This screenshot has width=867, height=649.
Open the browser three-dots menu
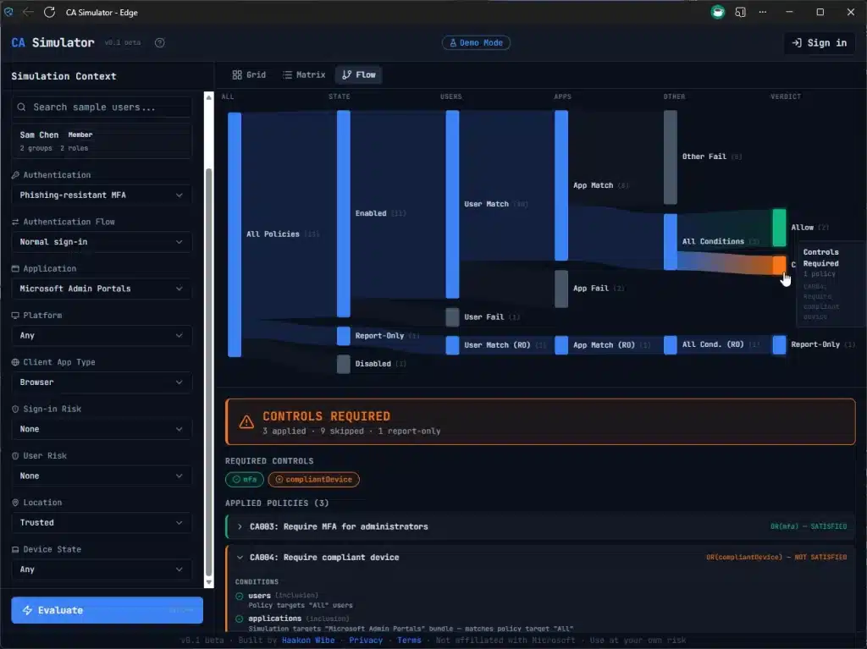pos(765,13)
